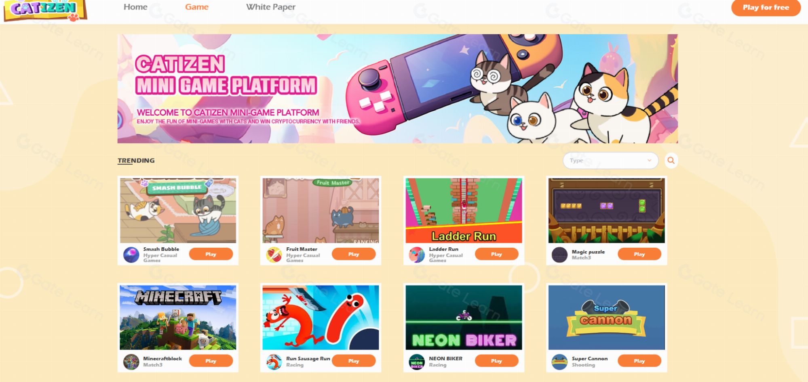Expand the Type dropdown chevron arrow
The image size is (808, 382).
click(650, 161)
